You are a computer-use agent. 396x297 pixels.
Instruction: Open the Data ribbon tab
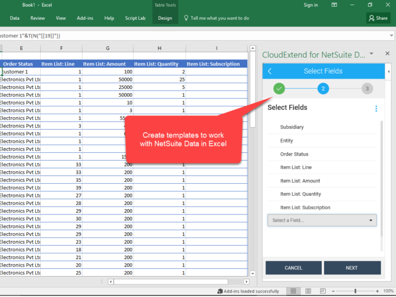[15, 18]
